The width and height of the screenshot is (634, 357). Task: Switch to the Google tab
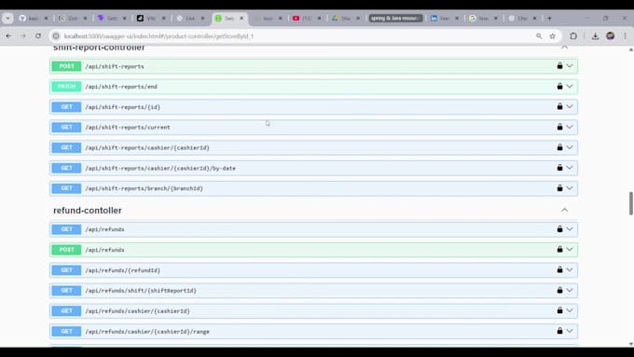(x=483, y=19)
